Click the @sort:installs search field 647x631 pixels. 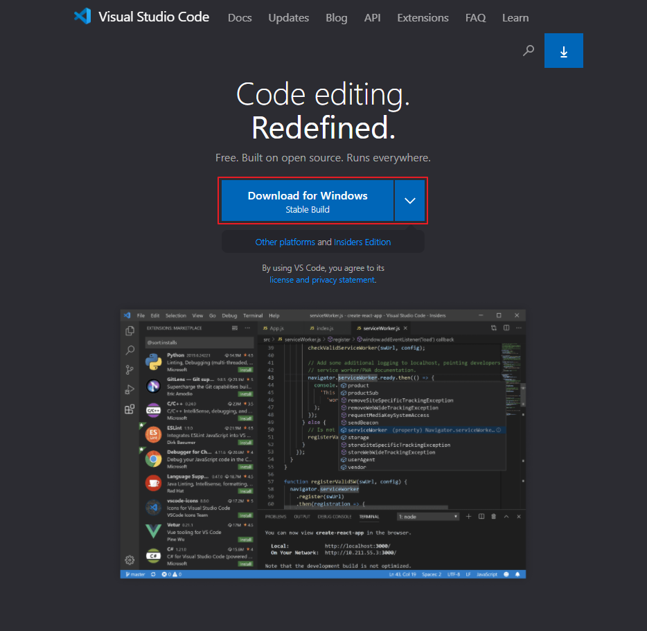point(200,343)
